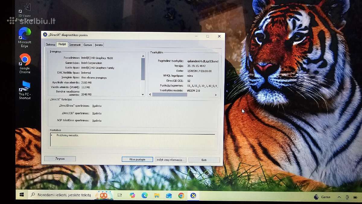Click the drivers panel horizontal scrollbar thumb
The width and height of the screenshot is (362, 204).
[170, 95]
